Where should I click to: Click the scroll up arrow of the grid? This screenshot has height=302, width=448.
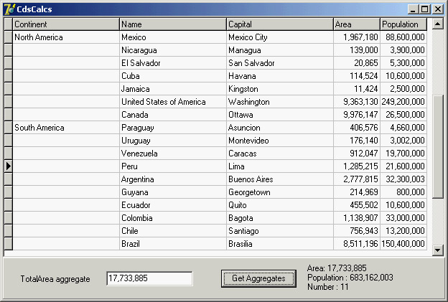point(438,24)
